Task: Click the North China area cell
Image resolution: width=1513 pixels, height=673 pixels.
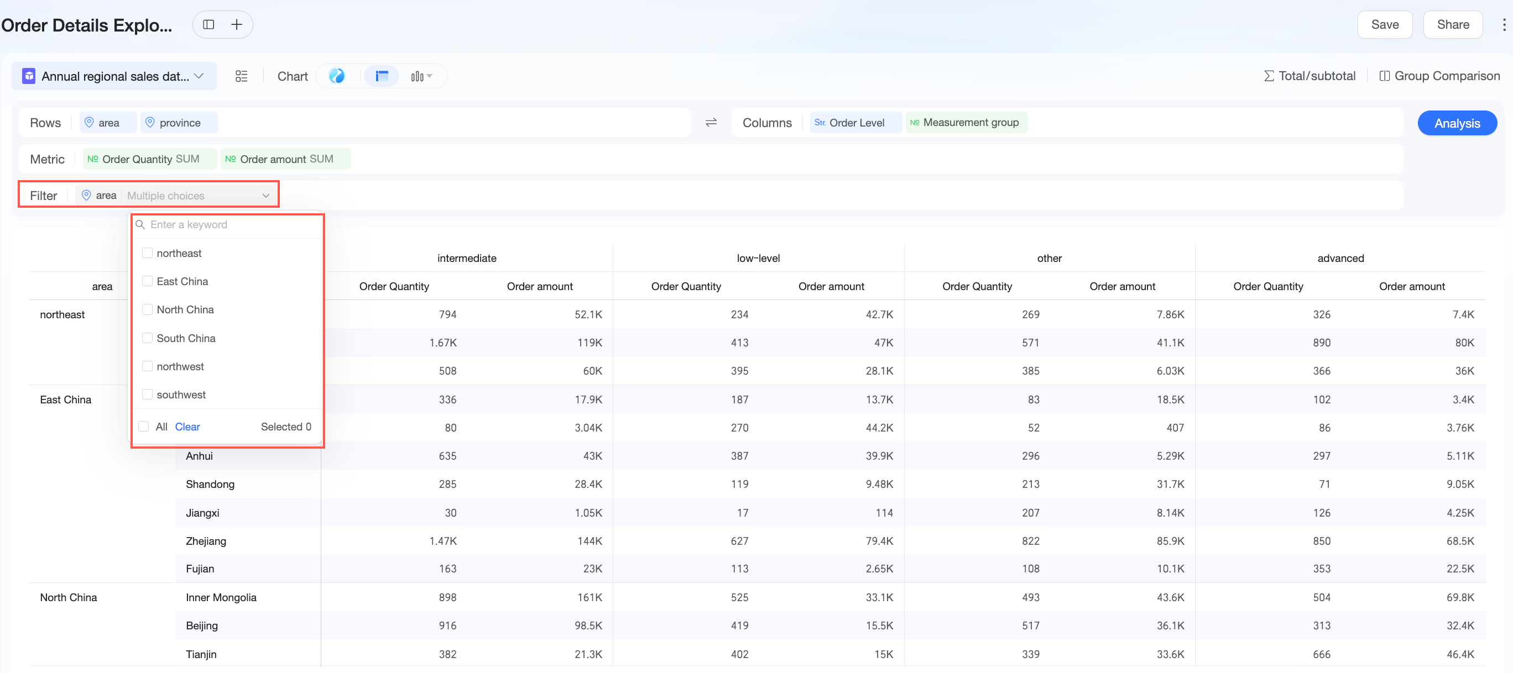Action: 69,597
